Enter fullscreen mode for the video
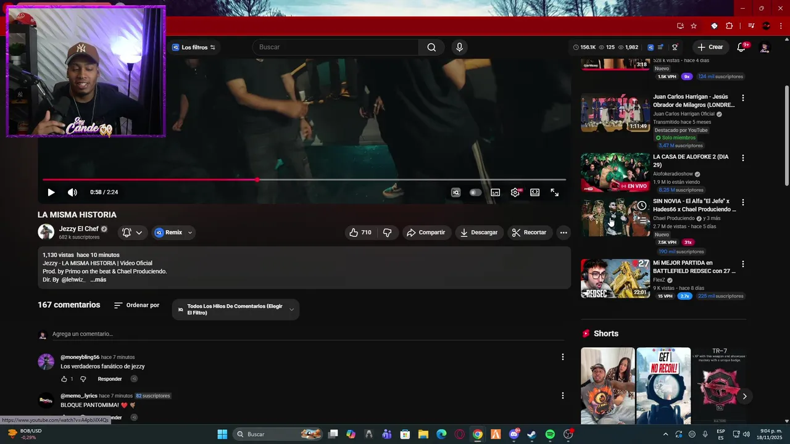The height and width of the screenshot is (444, 790). (x=555, y=192)
